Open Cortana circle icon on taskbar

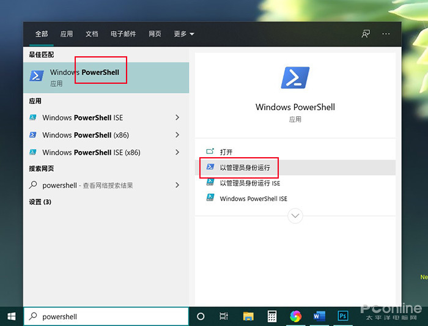click(201, 316)
